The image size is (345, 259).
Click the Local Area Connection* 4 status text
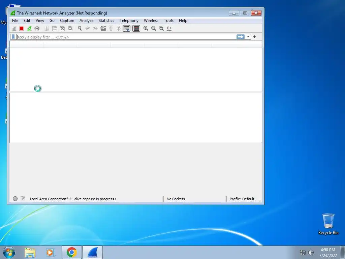[73, 199]
